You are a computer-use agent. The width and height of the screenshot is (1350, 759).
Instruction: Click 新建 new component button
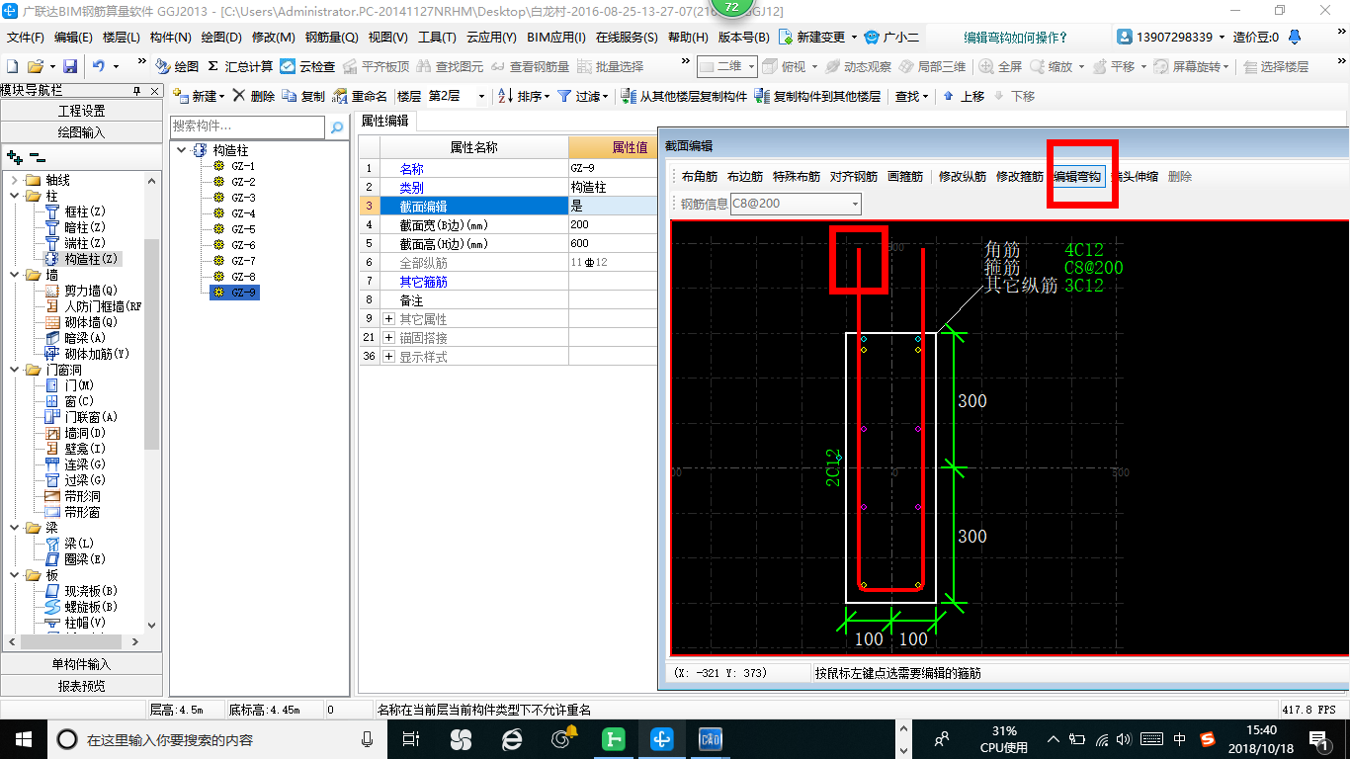(197, 96)
